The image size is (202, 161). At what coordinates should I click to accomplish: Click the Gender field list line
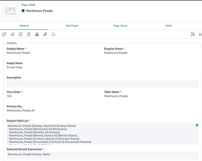34,132
